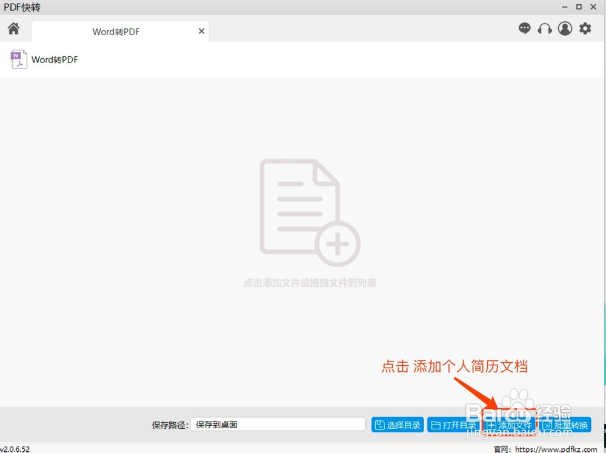Image resolution: width=606 pixels, height=453 pixels.
Task: Click the 选择目录 button to choose directory
Action: coord(397,425)
